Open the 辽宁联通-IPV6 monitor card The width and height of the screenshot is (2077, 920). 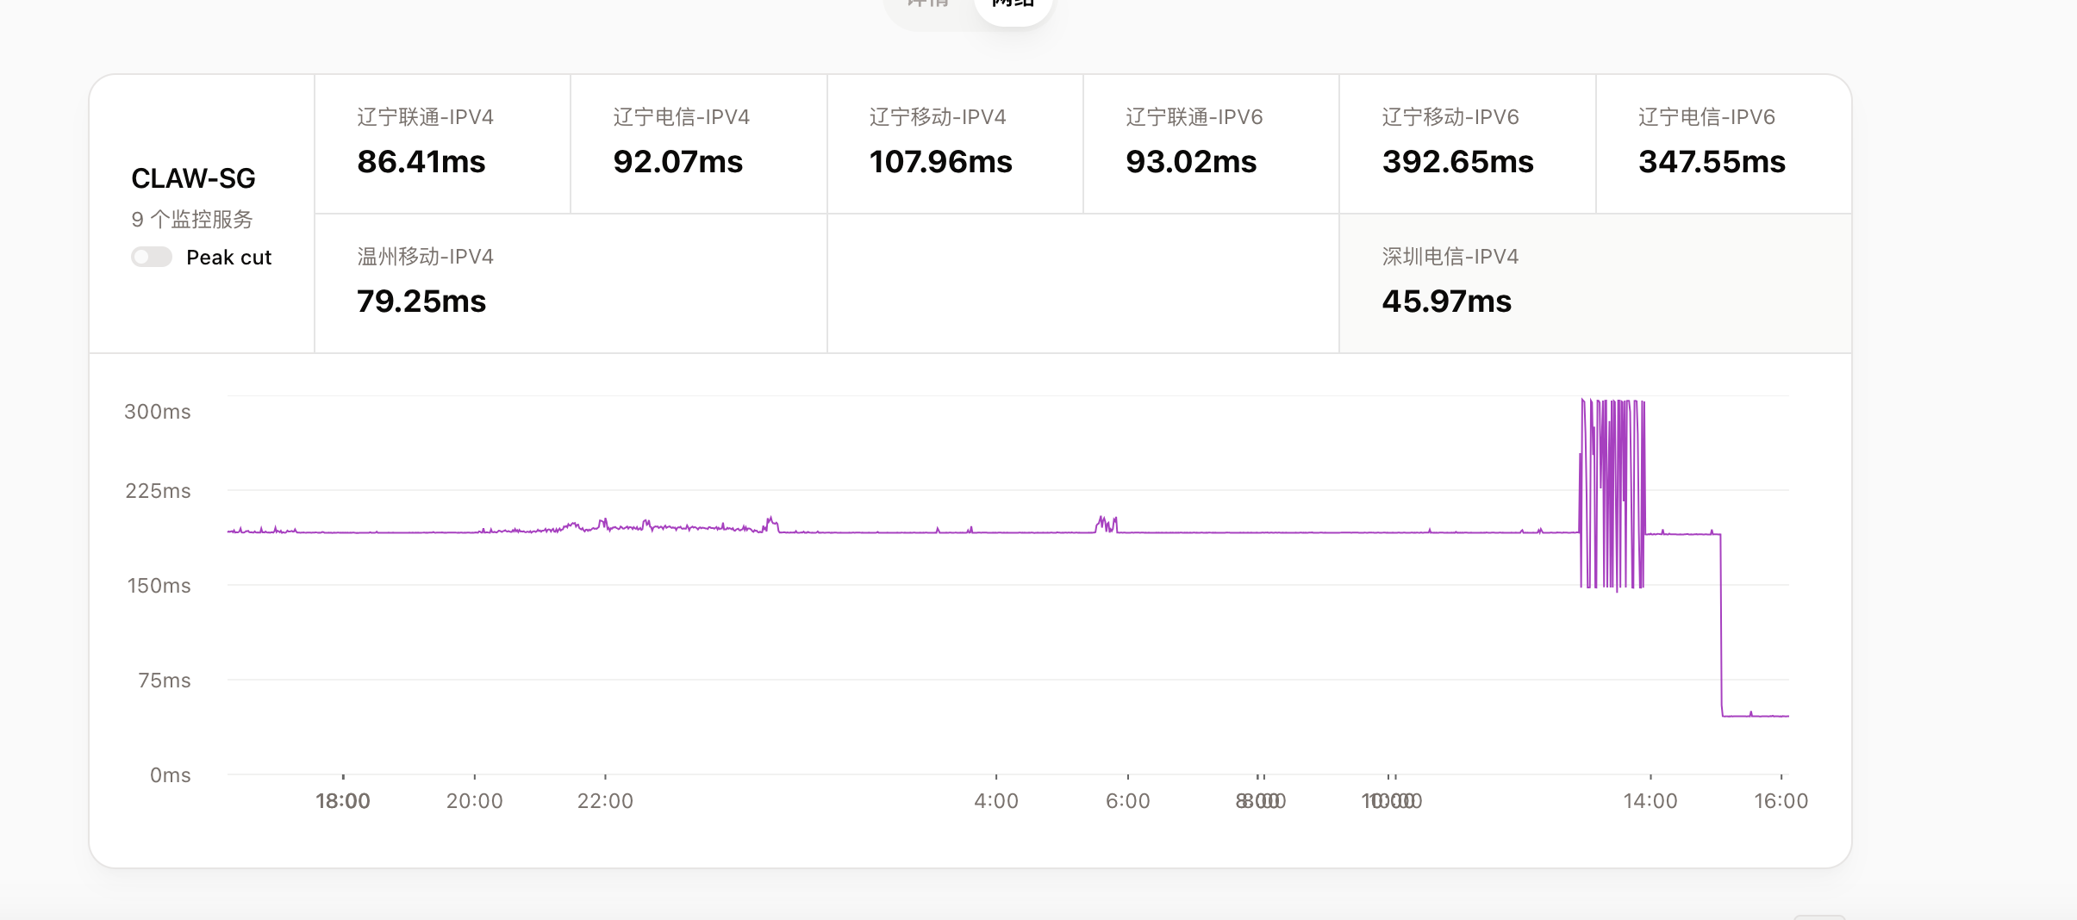point(1208,142)
